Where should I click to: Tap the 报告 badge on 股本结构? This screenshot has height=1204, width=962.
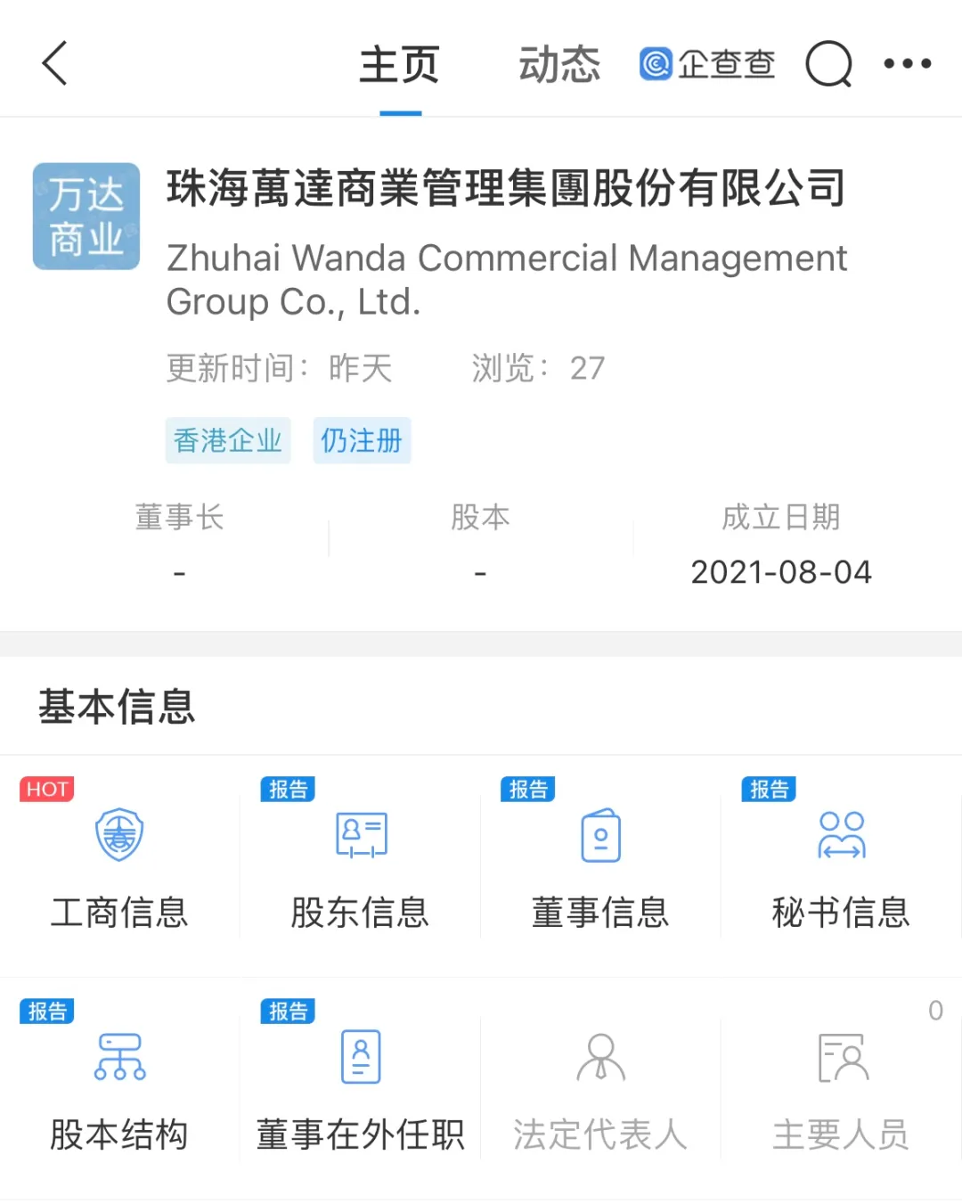pyautogui.click(x=47, y=1012)
